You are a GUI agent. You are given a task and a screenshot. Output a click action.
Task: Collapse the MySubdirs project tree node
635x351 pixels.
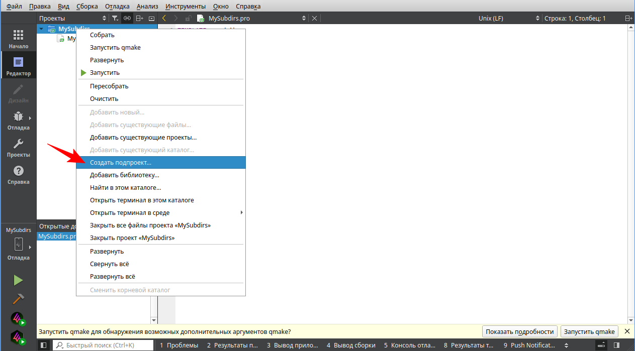click(41, 29)
